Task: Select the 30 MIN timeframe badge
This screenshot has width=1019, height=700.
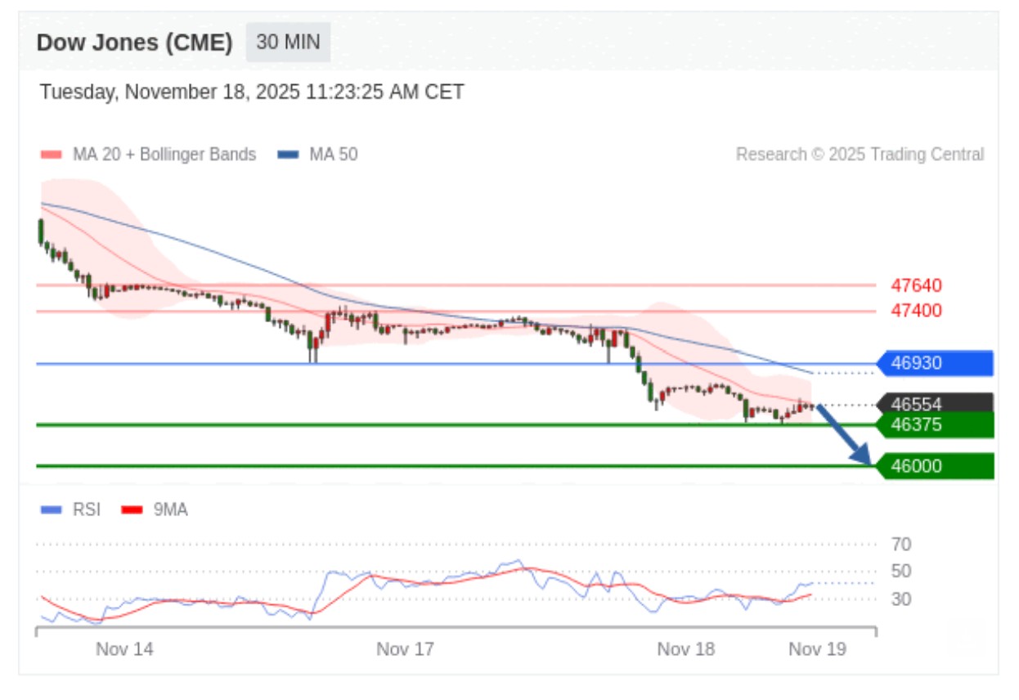Action: coord(288,43)
